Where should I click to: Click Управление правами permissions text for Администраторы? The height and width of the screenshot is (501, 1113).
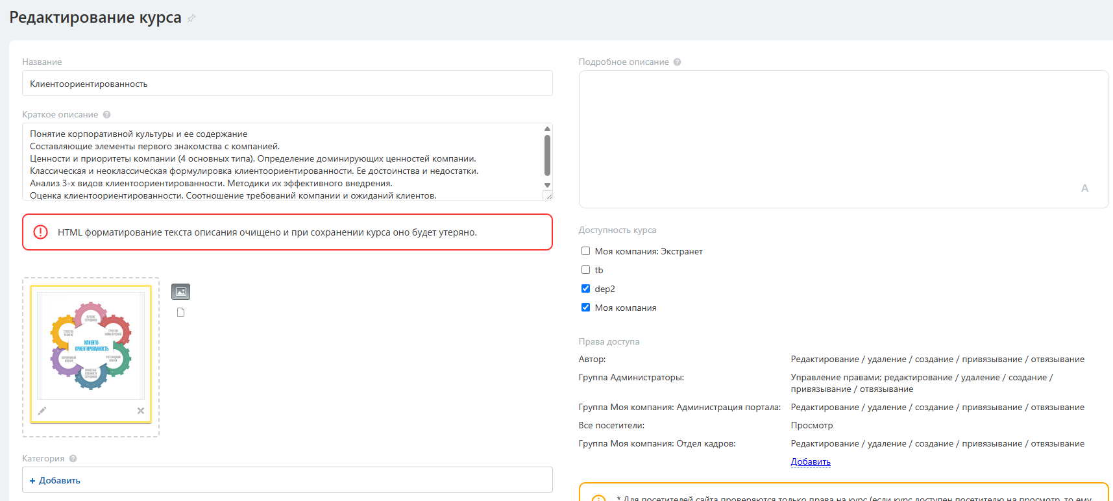pyautogui.click(x=922, y=383)
